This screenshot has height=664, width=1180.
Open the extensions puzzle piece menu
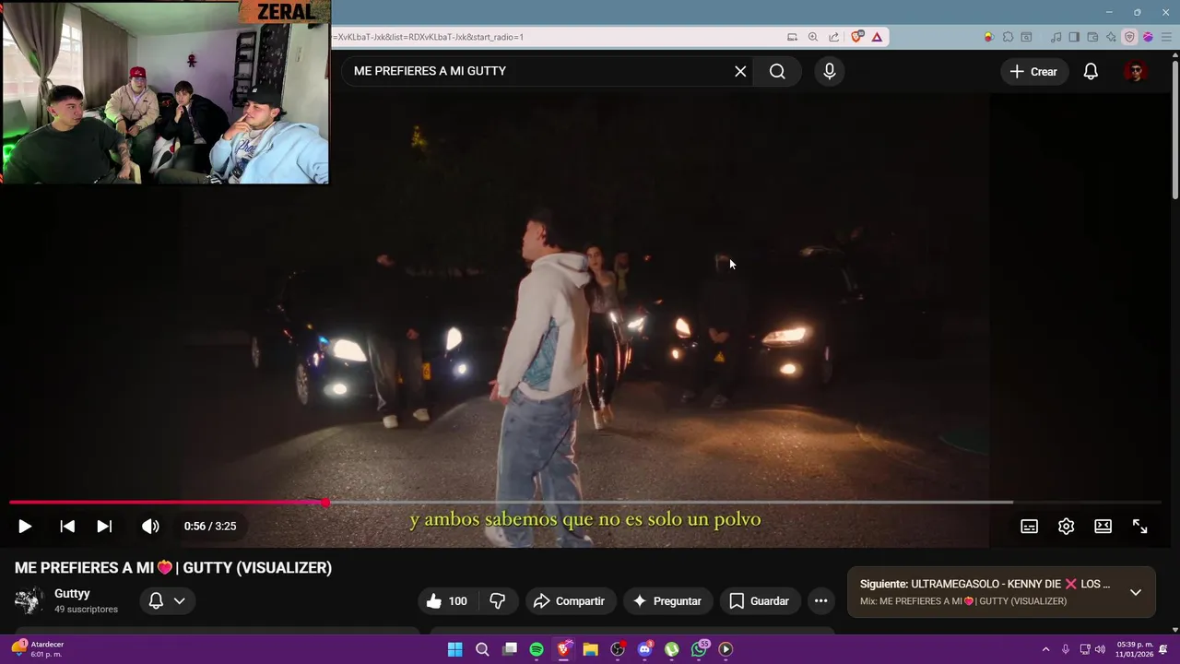pos(1008,37)
